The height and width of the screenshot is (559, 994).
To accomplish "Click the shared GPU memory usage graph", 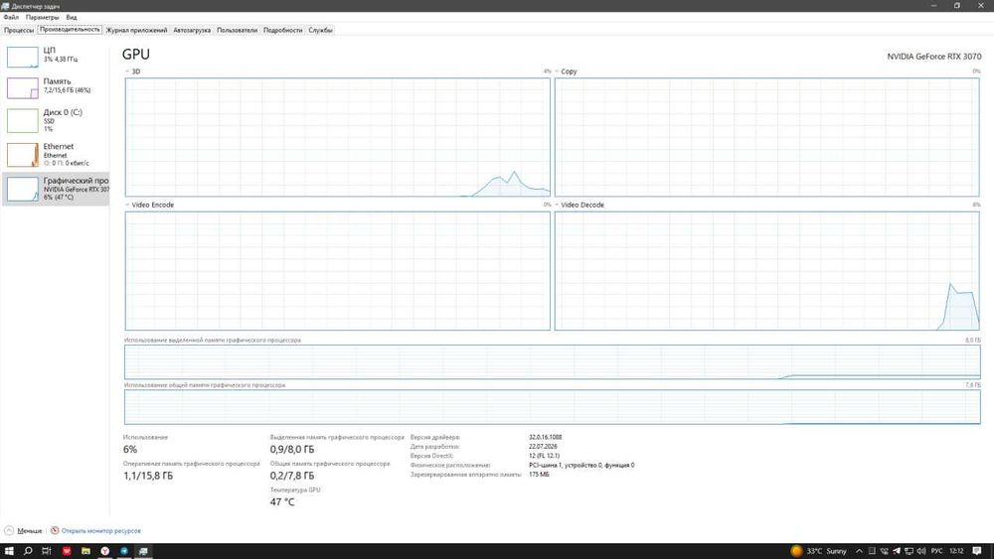I will coord(552,407).
